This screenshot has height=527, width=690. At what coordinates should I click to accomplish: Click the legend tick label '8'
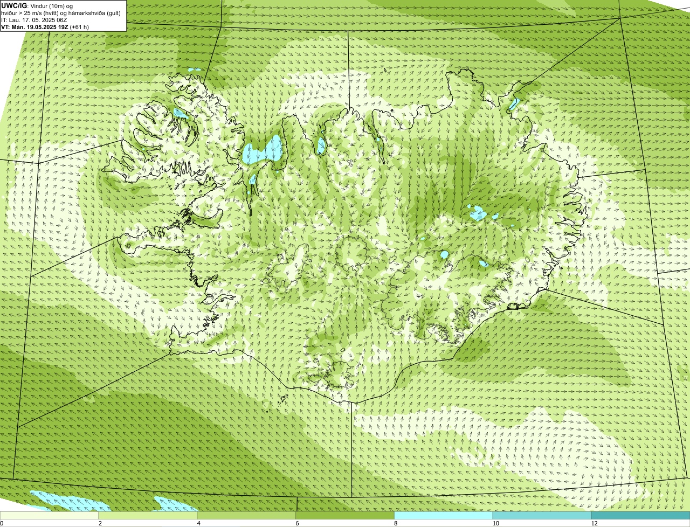coord(396,523)
